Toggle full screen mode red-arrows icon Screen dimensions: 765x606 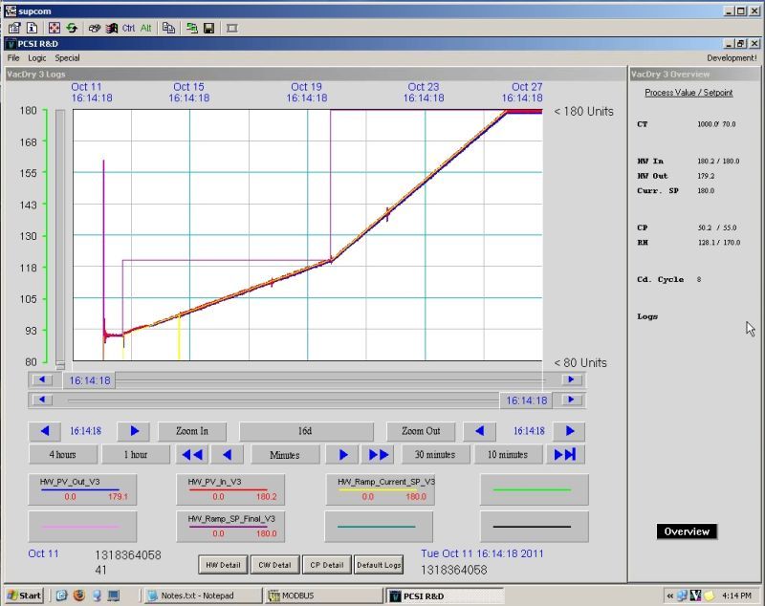pos(55,29)
